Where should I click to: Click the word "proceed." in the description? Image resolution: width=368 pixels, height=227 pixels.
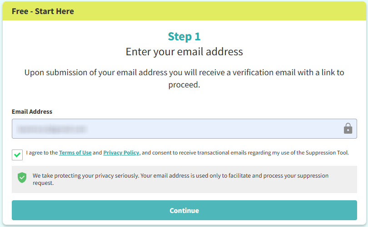pos(184,85)
